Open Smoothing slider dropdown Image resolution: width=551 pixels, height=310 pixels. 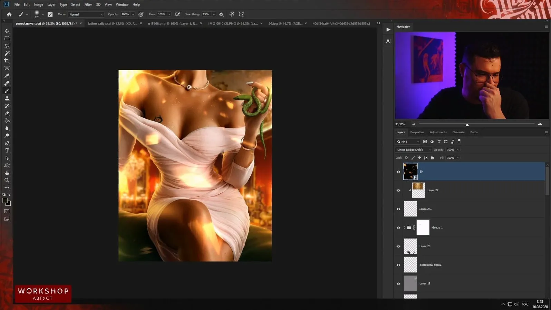click(x=214, y=14)
